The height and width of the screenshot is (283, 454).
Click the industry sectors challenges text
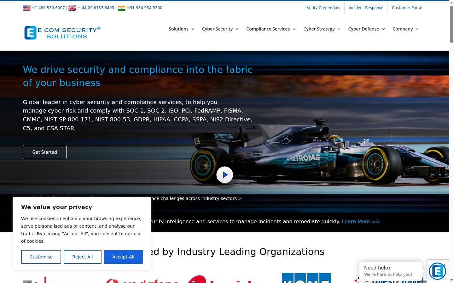tap(196, 198)
